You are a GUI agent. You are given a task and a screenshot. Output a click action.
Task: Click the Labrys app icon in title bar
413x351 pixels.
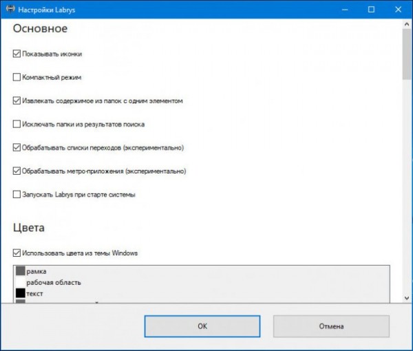coord(10,9)
